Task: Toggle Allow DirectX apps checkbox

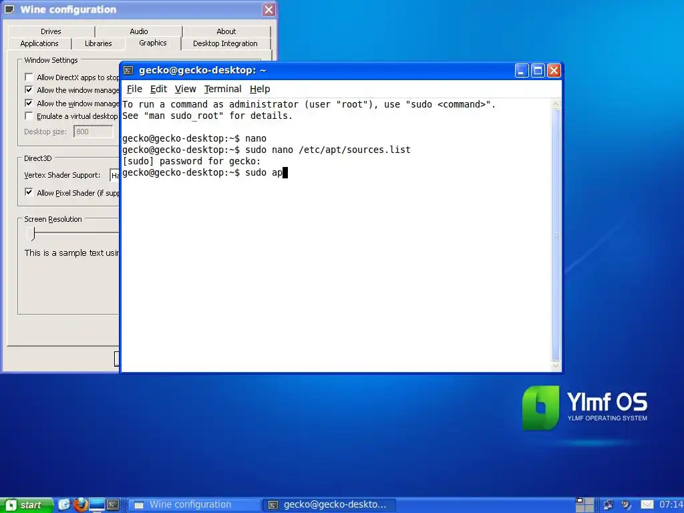Action: [x=29, y=77]
